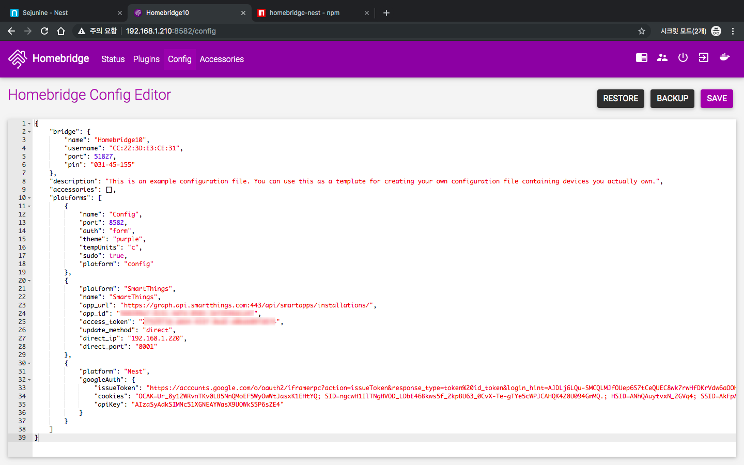Viewport: 744px width, 465px height.
Task: Click the BACKUP button
Action: (x=672, y=99)
